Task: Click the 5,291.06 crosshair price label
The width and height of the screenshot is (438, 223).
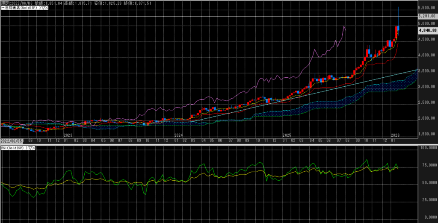Action: tap(427, 16)
